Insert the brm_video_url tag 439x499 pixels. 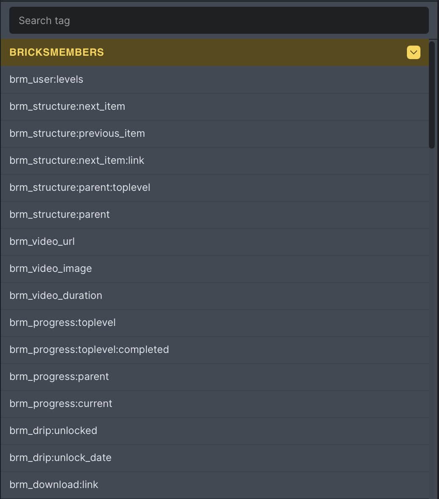click(x=42, y=241)
